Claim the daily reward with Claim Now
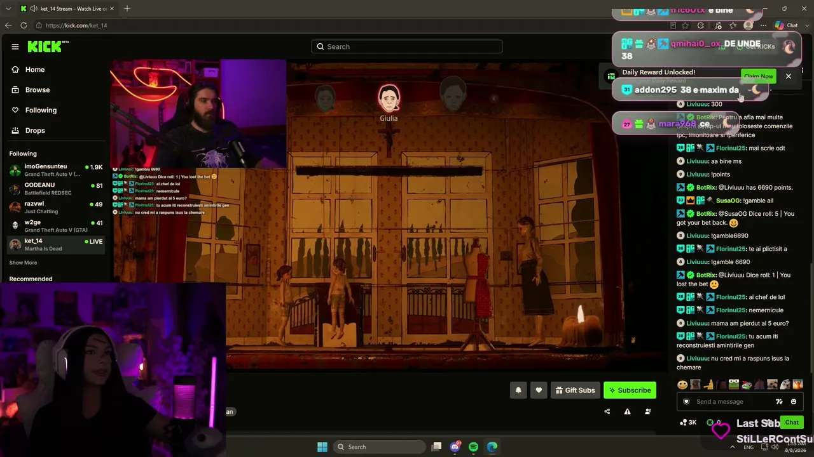Screen dimensions: 814x457 [759, 76]
